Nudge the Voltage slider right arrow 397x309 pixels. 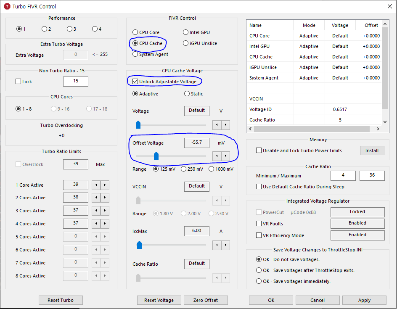pyautogui.click(x=225, y=125)
